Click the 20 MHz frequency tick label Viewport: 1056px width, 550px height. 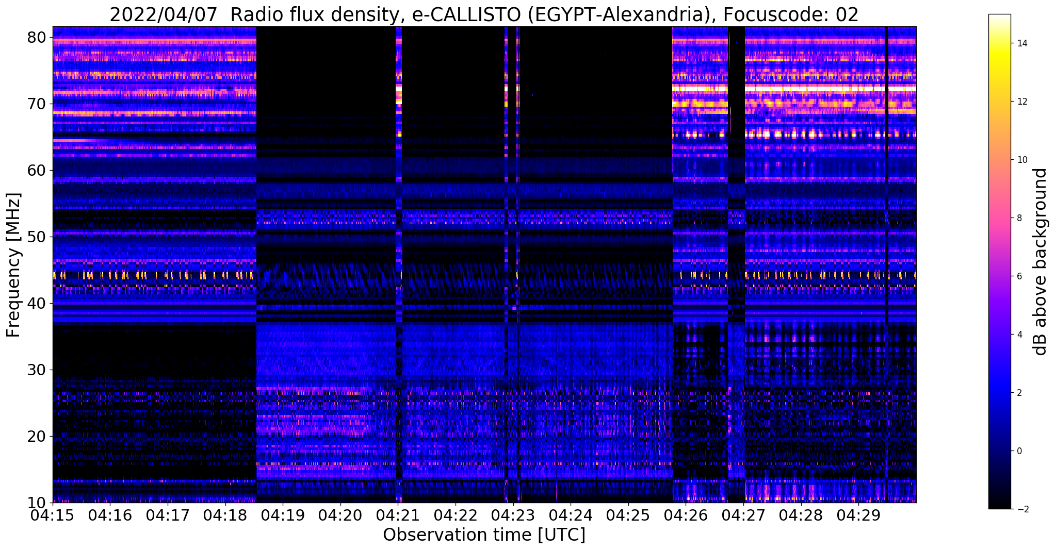click(x=38, y=436)
